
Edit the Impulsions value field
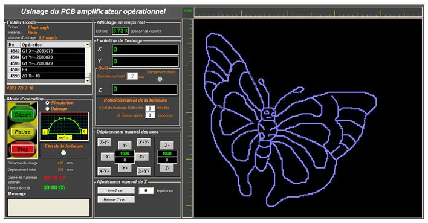click(146, 190)
